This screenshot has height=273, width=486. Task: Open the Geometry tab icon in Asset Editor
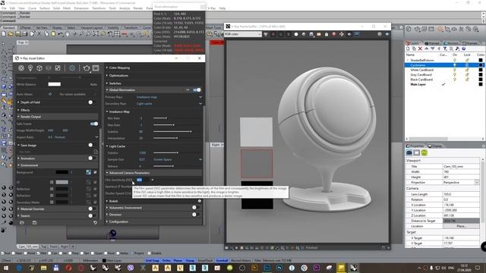[x=39, y=68]
